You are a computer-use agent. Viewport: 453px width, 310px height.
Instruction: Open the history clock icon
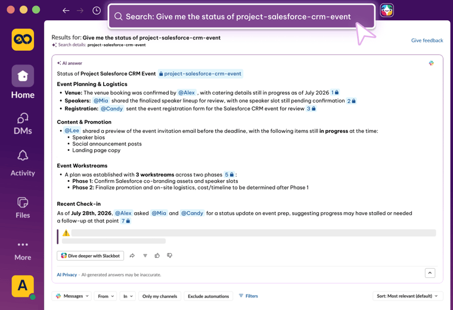coord(97,11)
